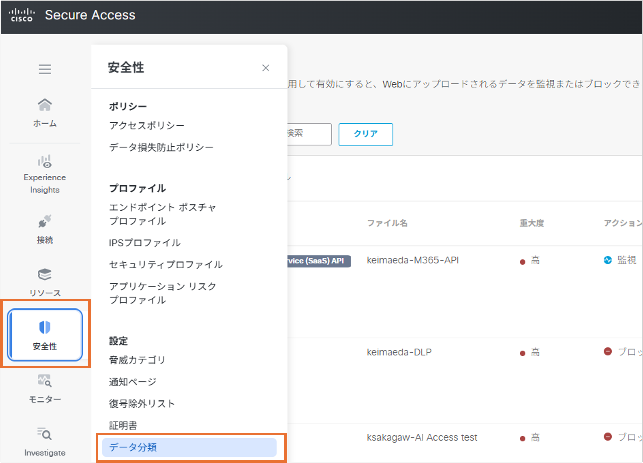Open 復号除外リスト settings item
Viewport: 643px width, 463px height.
(142, 404)
